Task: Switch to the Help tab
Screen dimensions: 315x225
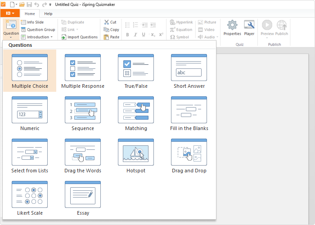Action: tap(48, 13)
